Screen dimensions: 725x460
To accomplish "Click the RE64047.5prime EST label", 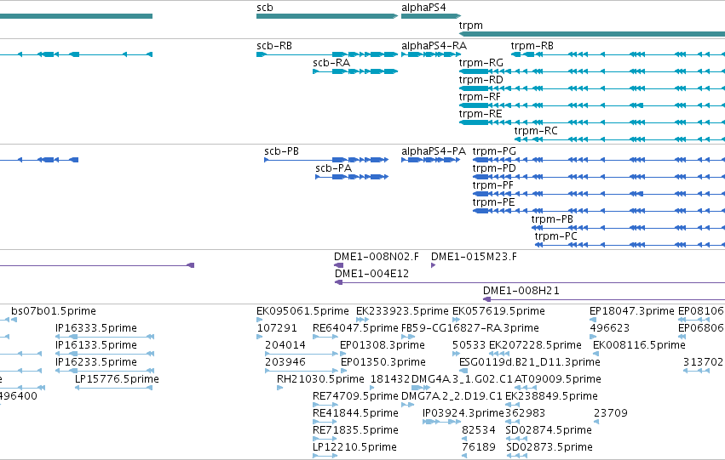I will pyautogui.click(x=355, y=328).
